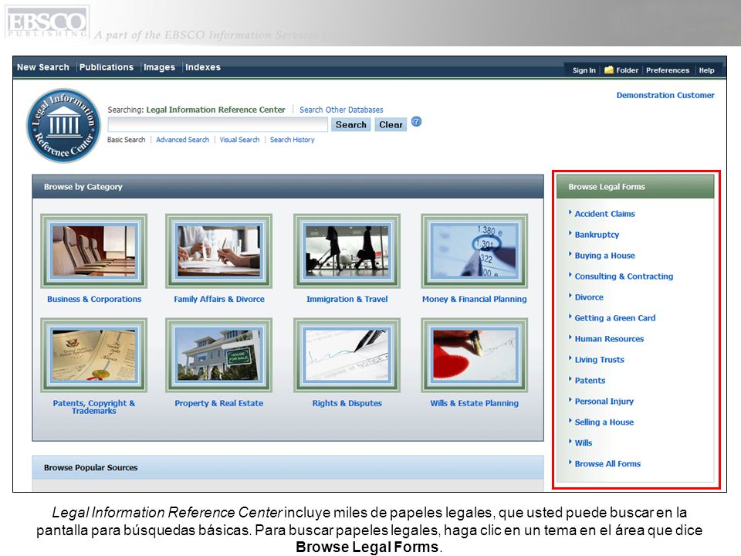Focus the search text field
Viewport: 741px width, 556px height.
click(218, 125)
